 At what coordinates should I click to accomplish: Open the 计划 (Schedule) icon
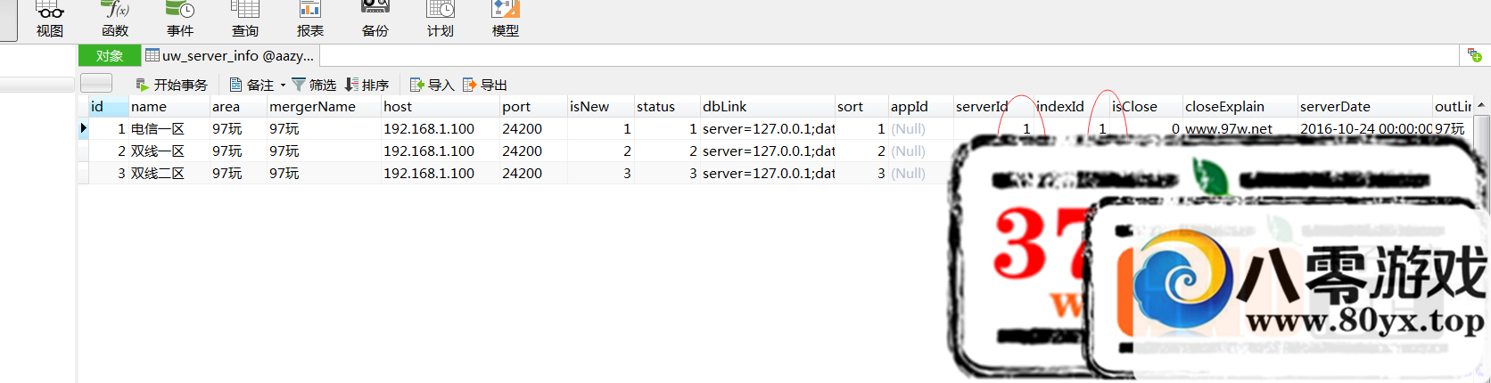(x=441, y=19)
